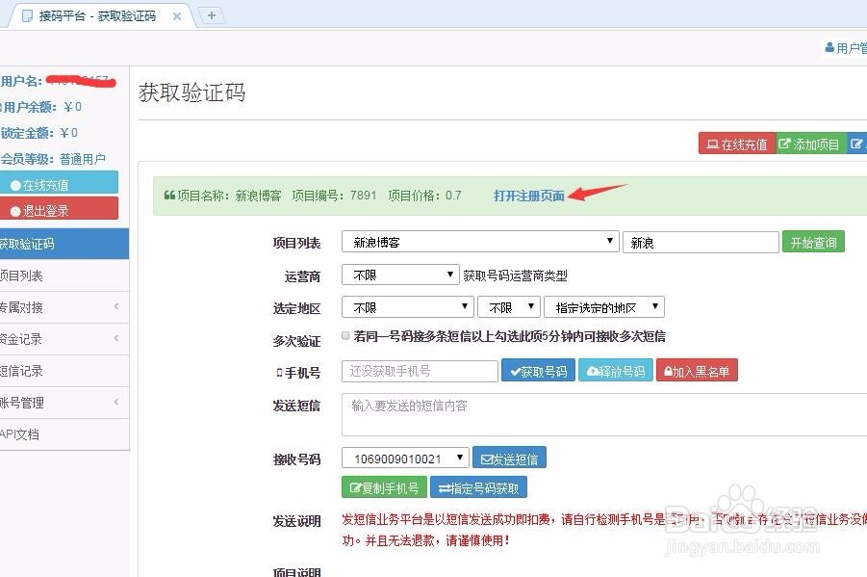The image size is (867, 577).
Task: 点击开始查询按钮
Action: coord(813,242)
